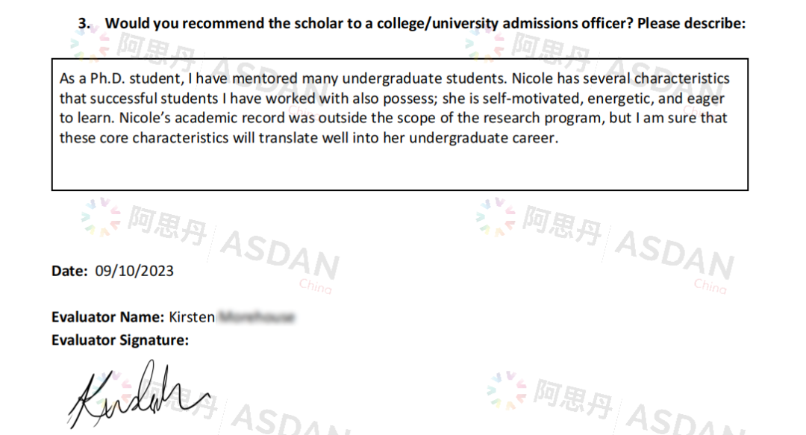Click the recommendation answer text box
Screen dimensions: 806x435
click(x=399, y=125)
